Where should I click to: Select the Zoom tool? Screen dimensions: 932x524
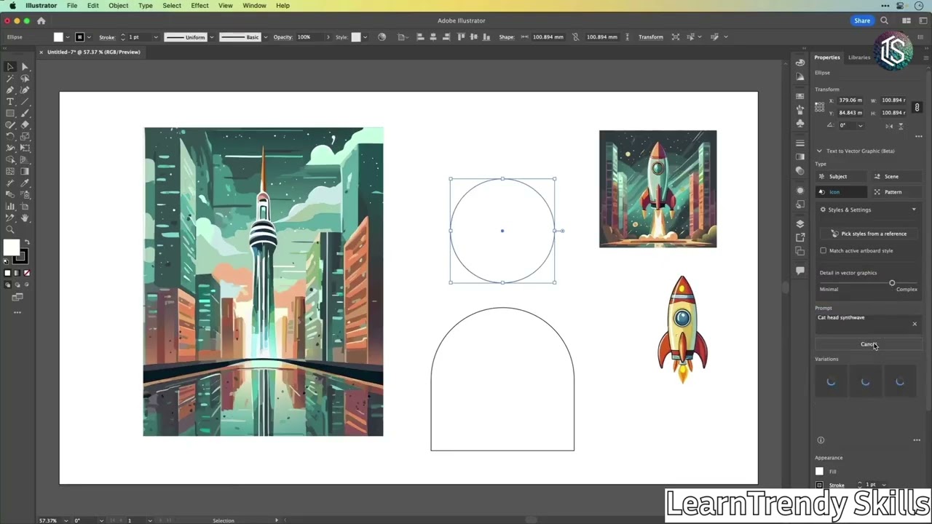10,229
